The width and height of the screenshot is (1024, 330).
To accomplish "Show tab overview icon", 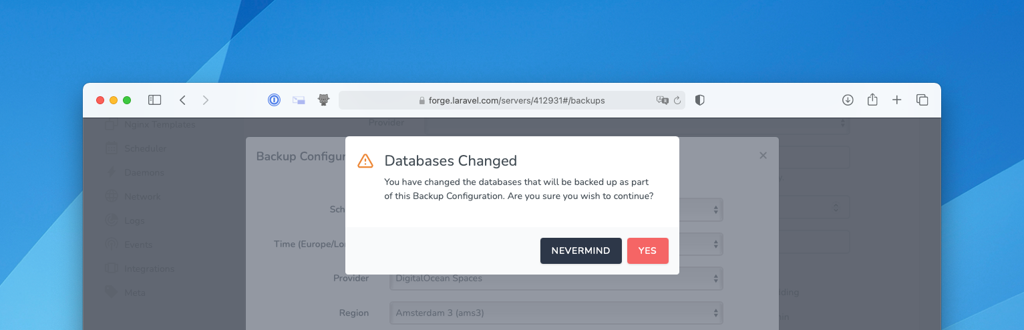I will [x=922, y=100].
